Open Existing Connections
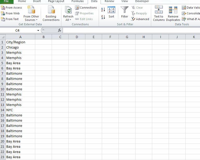The height and width of the screenshot is (160, 200). coord(51,13)
